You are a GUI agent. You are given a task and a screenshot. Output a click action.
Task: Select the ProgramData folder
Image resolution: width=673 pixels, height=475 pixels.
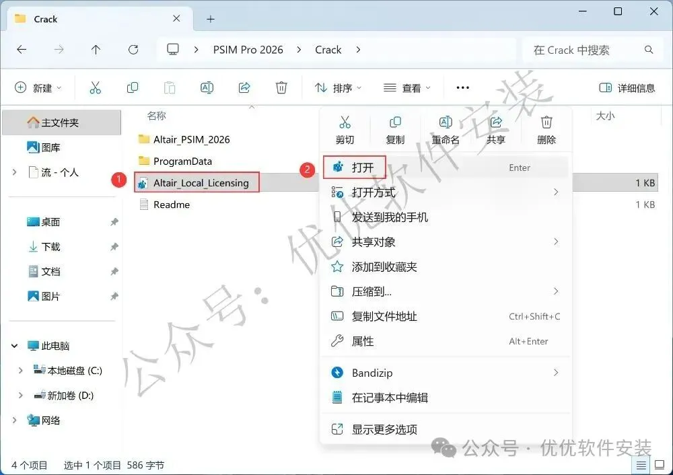(175, 161)
